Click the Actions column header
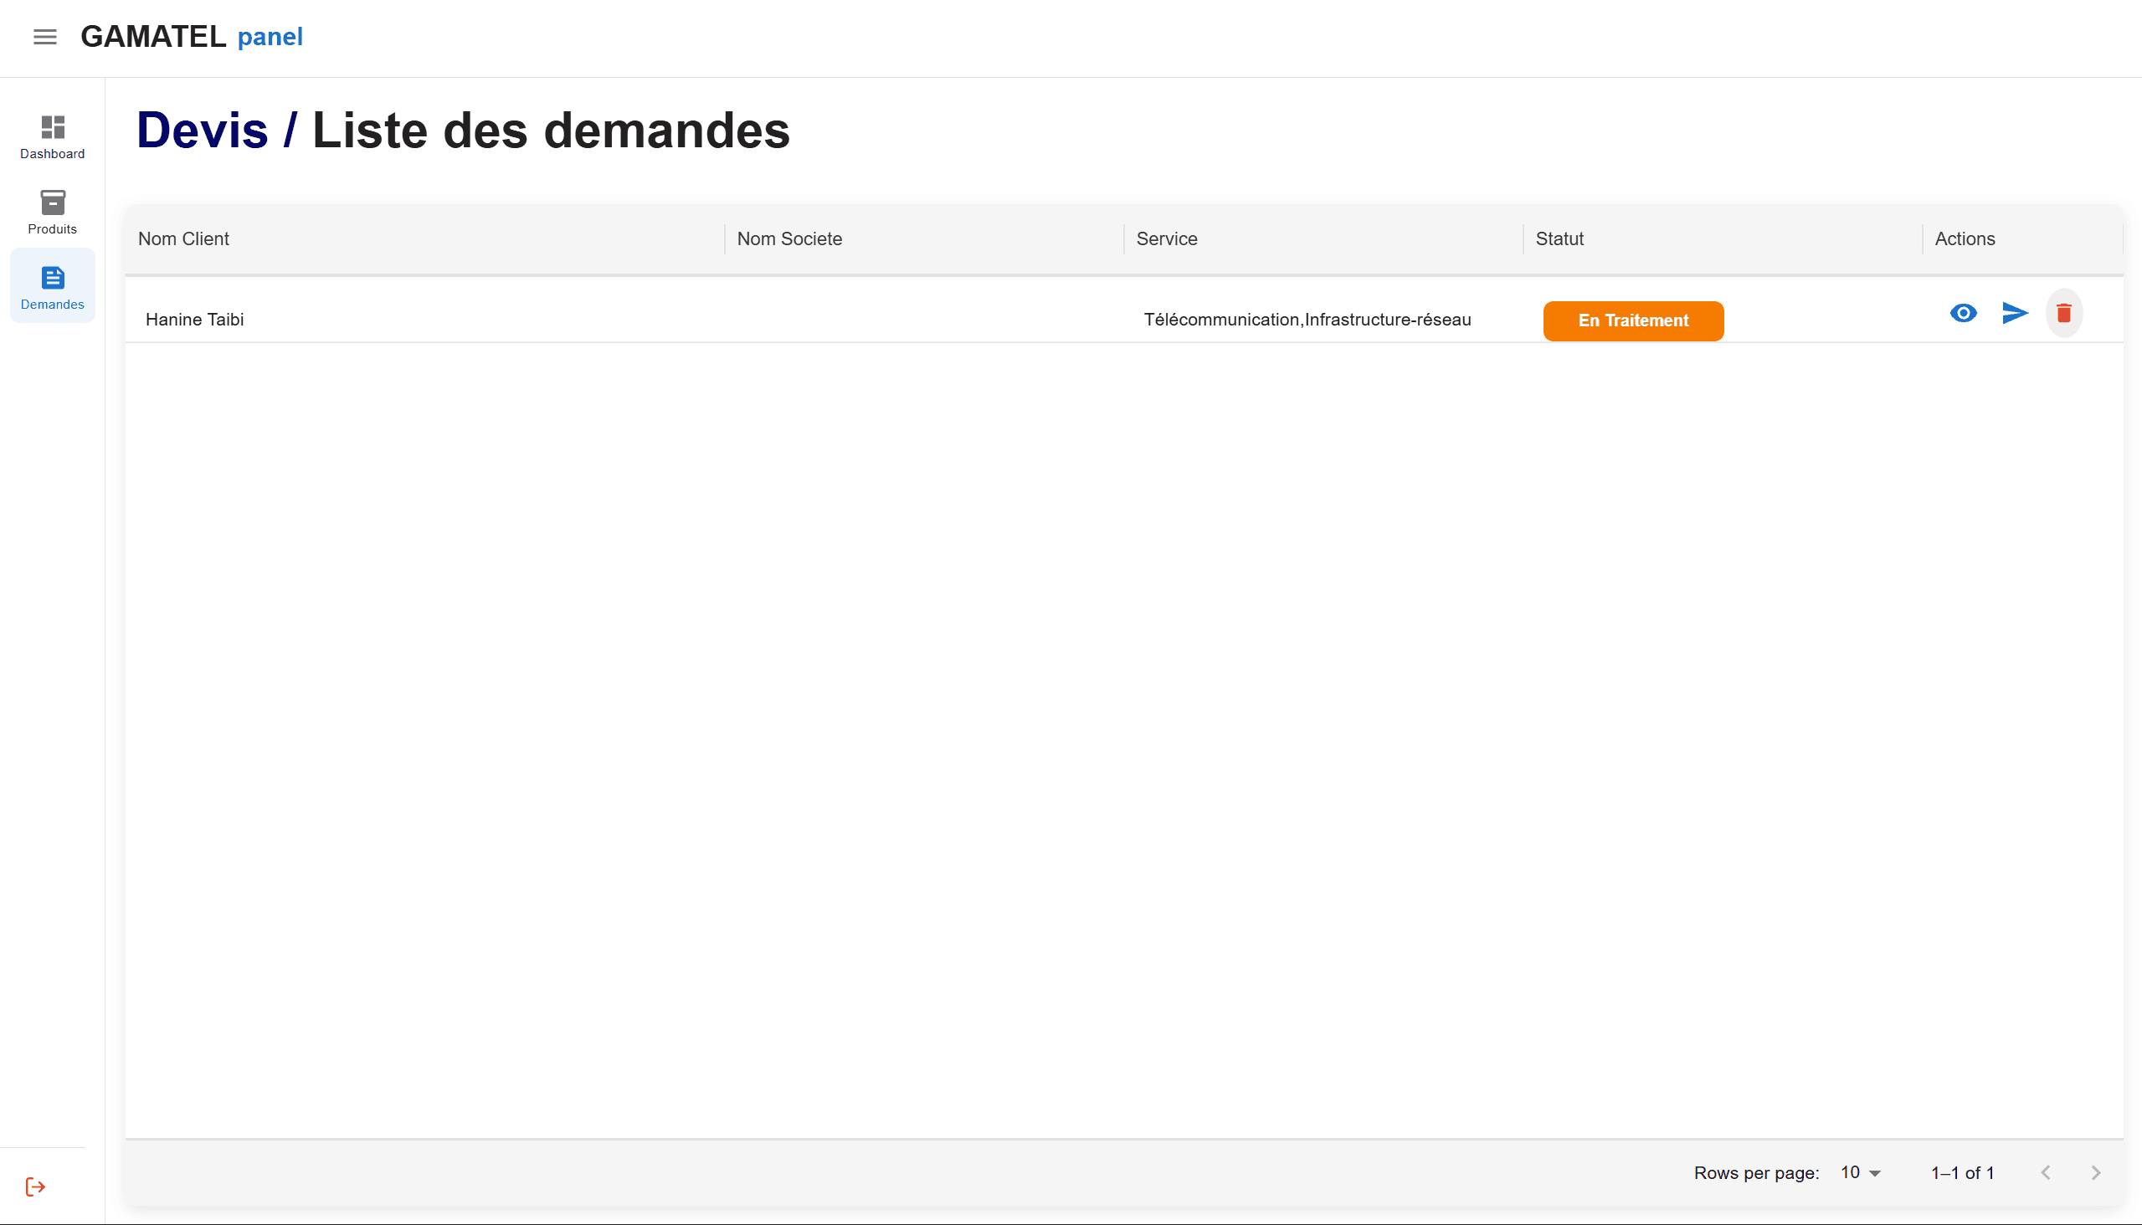This screenshot has width=2142, height=1225. click(x=1965, y=239)
